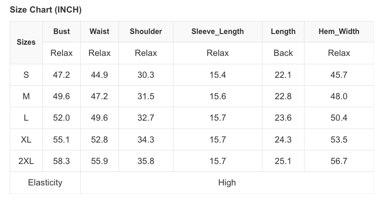Select the Shoulder column header
387x205 pixels.
point(146,32)
